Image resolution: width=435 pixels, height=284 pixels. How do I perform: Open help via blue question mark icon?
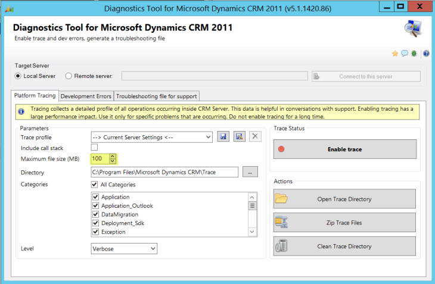point(425,54)
